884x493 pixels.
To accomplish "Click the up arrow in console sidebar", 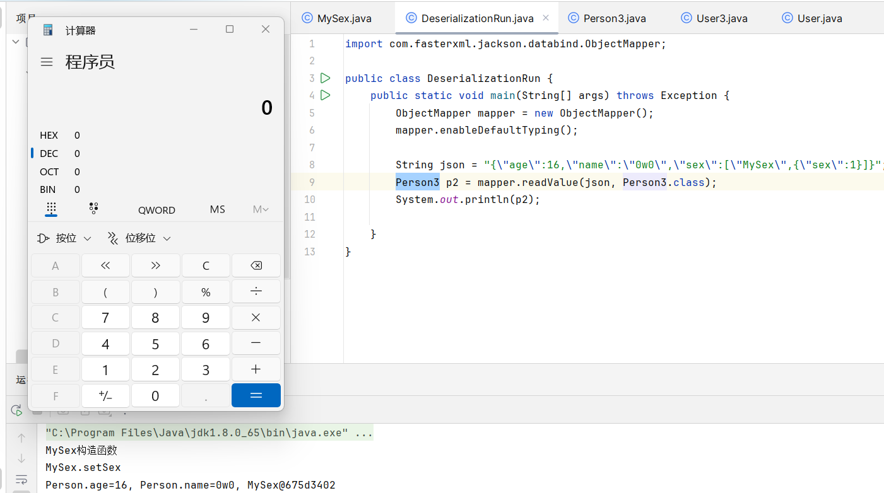I will pyautogui.click(x=21, y=438).
